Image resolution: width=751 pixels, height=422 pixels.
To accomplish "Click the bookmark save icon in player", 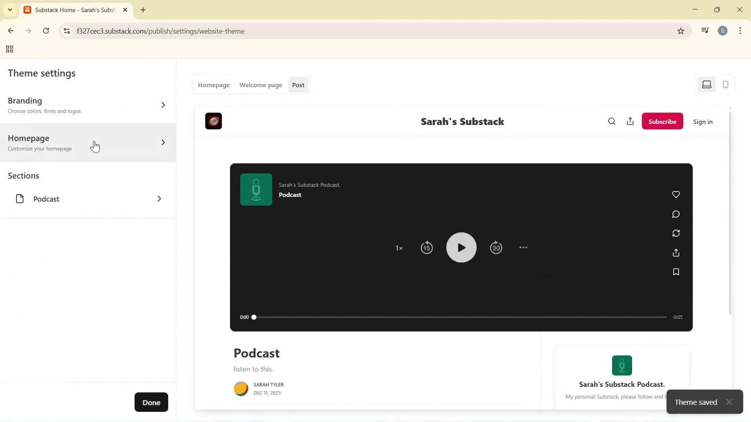I will click(x=676, y=272).
